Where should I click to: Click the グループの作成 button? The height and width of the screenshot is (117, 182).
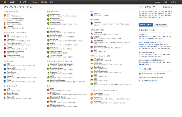(x=146, y=25)
